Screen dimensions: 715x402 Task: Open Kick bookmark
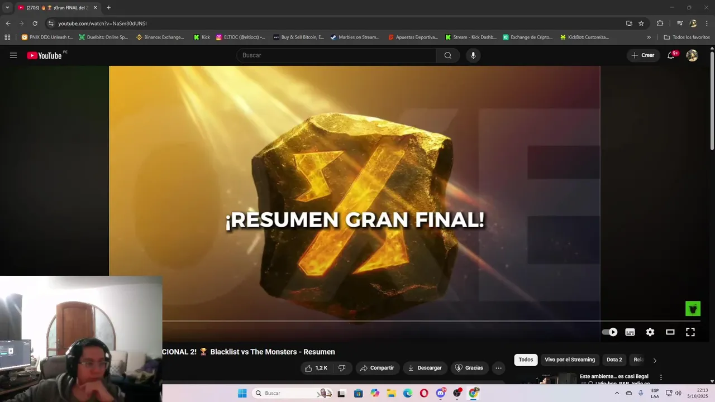coord(202,37)
